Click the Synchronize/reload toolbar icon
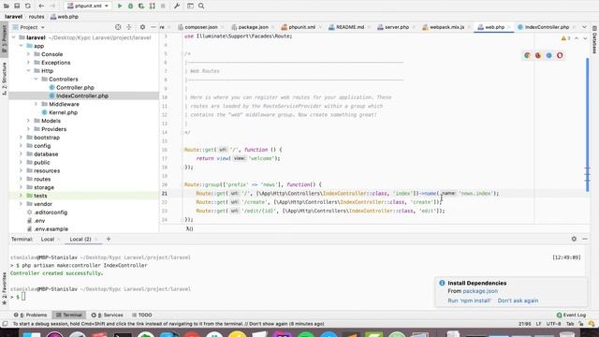This screenshot has width=599, height=337. [x=28, y=6]
